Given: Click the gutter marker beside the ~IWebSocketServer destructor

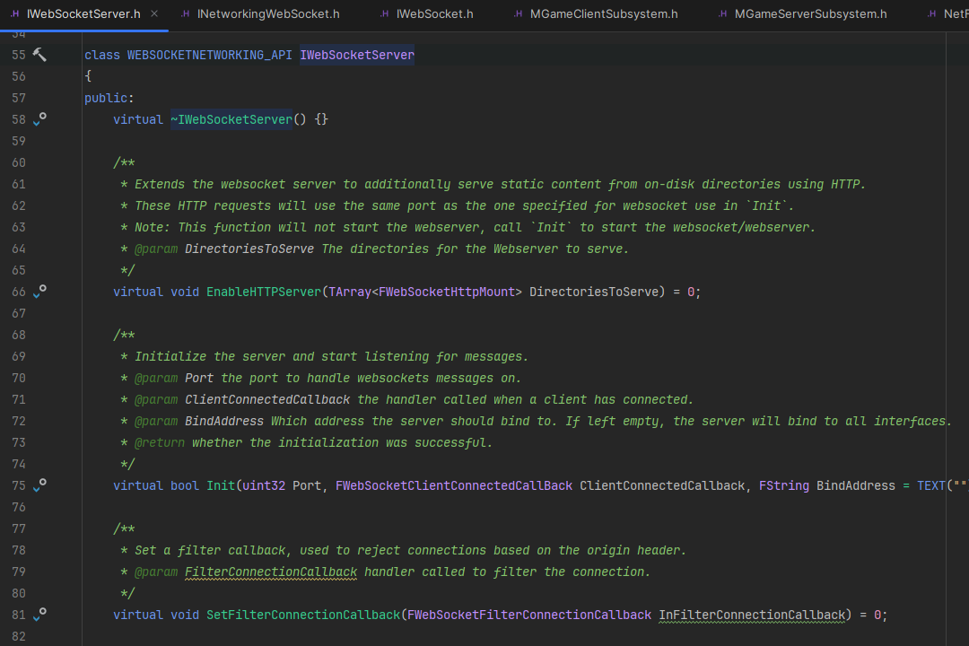Looking at the screenshot, I should point(38,119).
